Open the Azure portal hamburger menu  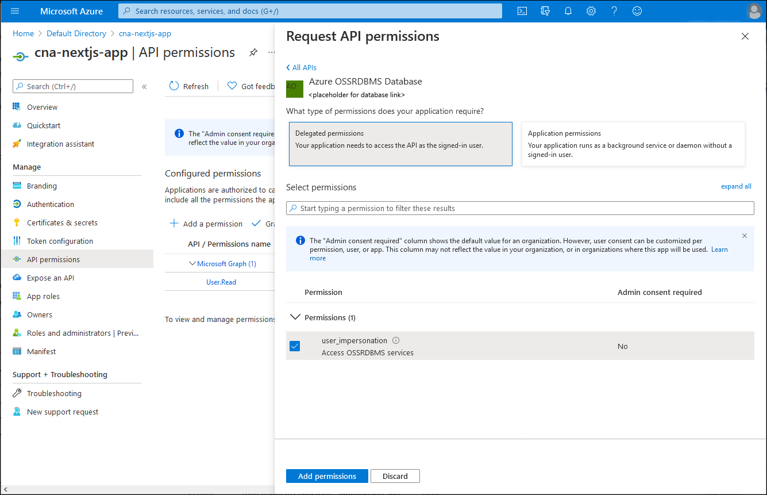point(15,11)
